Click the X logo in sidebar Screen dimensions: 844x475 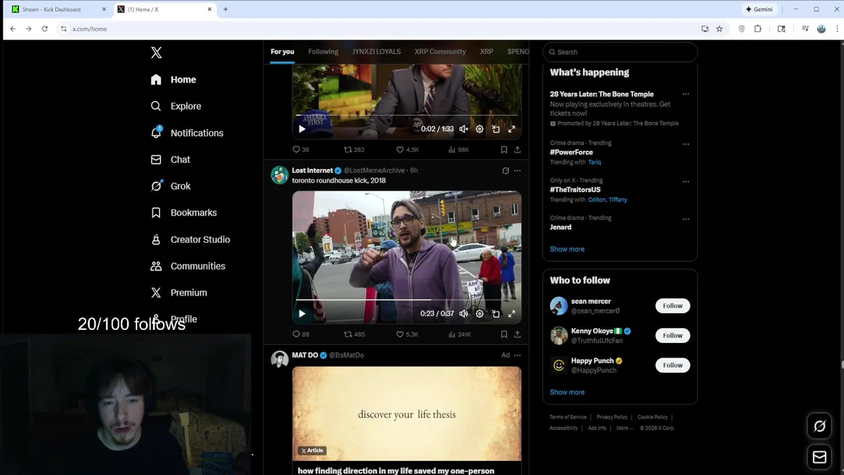tap(156, 53)
